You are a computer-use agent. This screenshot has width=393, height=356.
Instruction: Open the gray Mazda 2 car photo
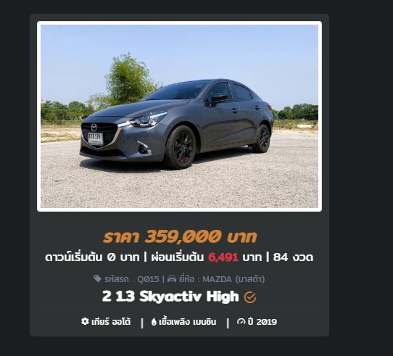pyautogui.click(x=179, y=116)
